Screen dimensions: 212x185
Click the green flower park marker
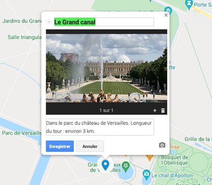[x=126, y=167]
